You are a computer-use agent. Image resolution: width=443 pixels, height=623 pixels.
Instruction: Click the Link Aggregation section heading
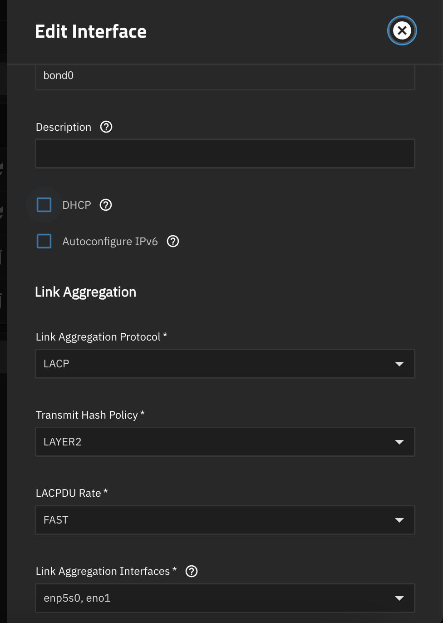point(85,292)
